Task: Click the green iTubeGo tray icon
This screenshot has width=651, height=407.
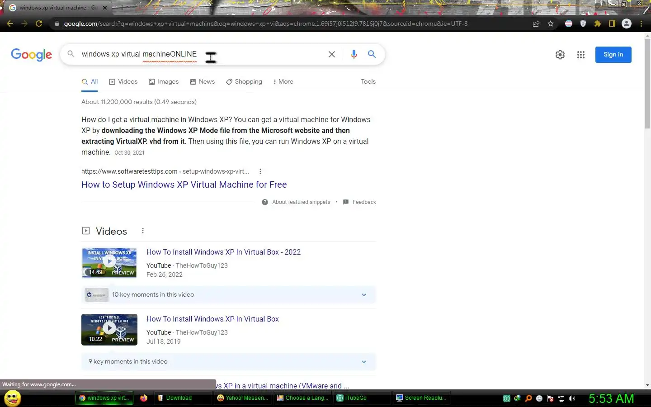Action: pos(507,398)
